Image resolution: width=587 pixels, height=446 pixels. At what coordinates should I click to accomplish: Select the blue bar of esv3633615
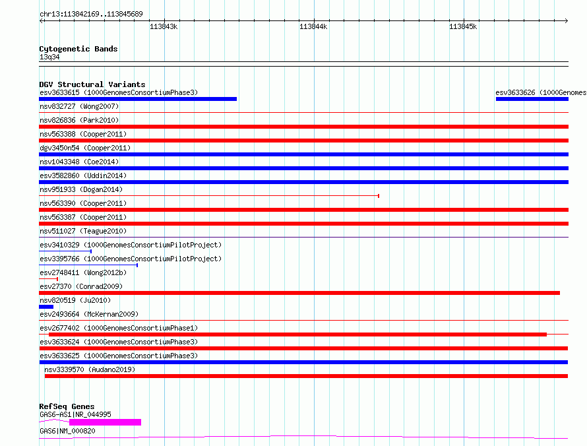click(138, 99)
